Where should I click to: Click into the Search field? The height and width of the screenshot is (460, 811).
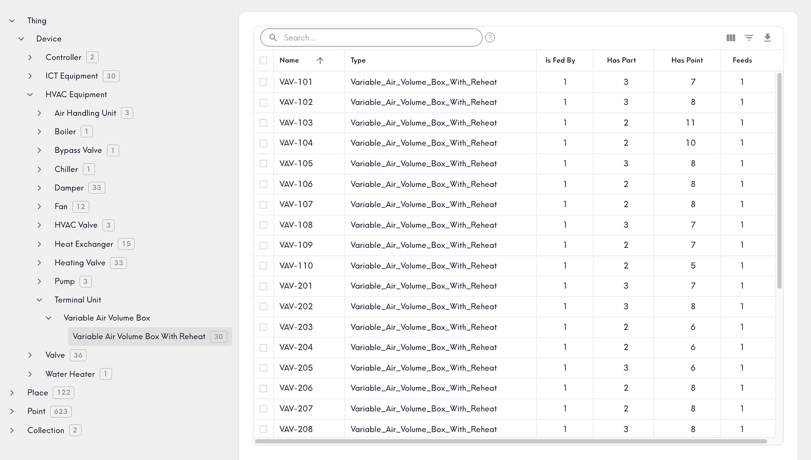pos(371,38)
